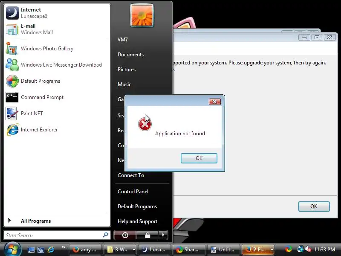Click the Start Search input field
Screen dimensions: 341x256
tap(57, 236)
